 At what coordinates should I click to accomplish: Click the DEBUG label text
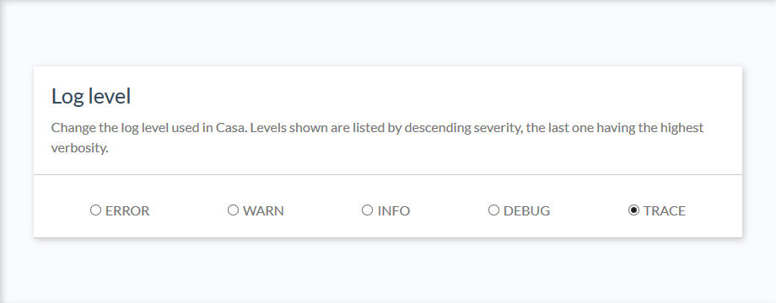(x=526, y=210)
